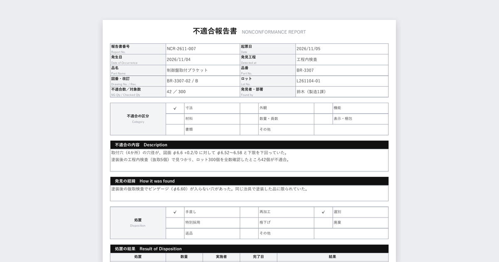Viewport: 499px width, 262px height.
Task: Click the 不適合の区分 category heading cell
Action: pos(138,119)
